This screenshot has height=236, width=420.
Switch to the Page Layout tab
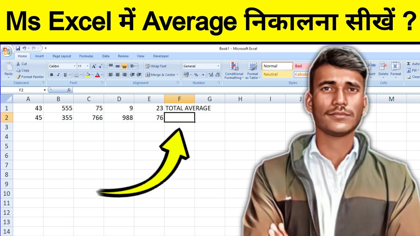coord(62,56)
